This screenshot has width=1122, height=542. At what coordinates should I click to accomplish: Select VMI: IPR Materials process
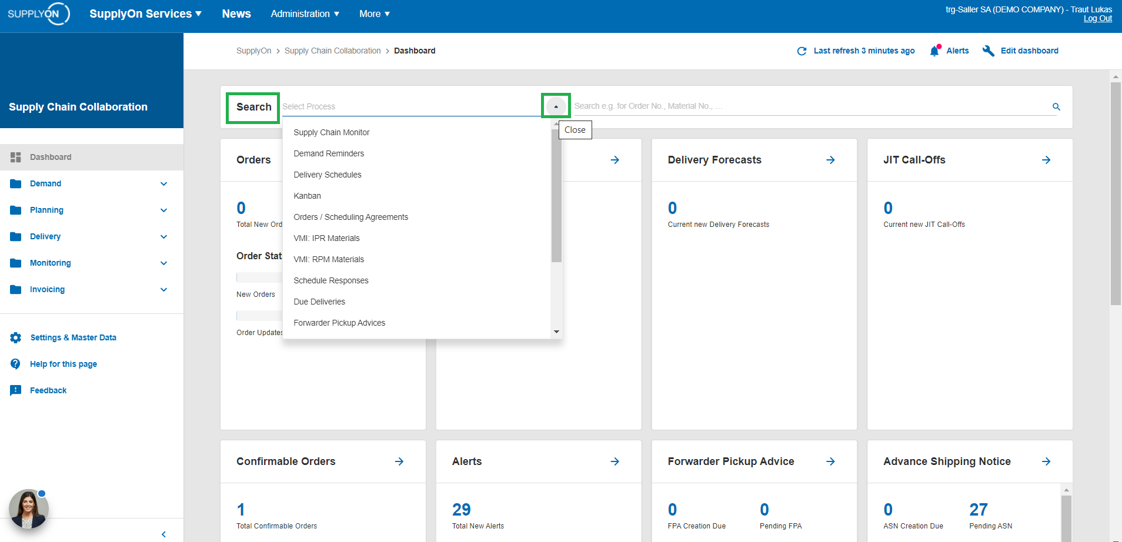coord(416,238)
